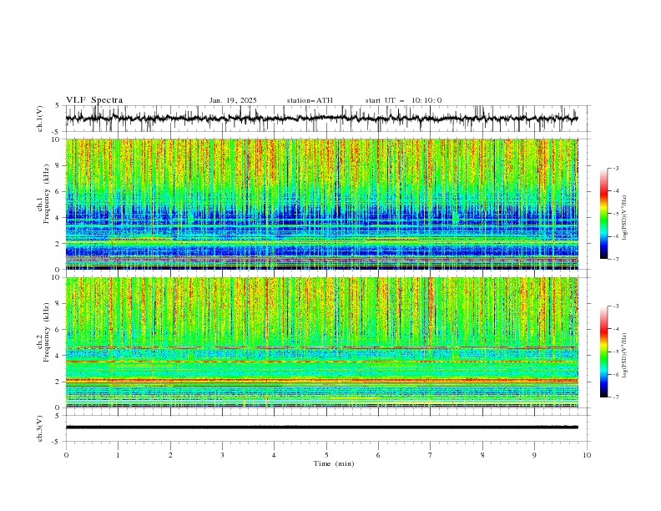The height and width of the screenshot is (511, 661).
Task: Click the ch.2 PSD color scale bar
Action: coord(603,352)
